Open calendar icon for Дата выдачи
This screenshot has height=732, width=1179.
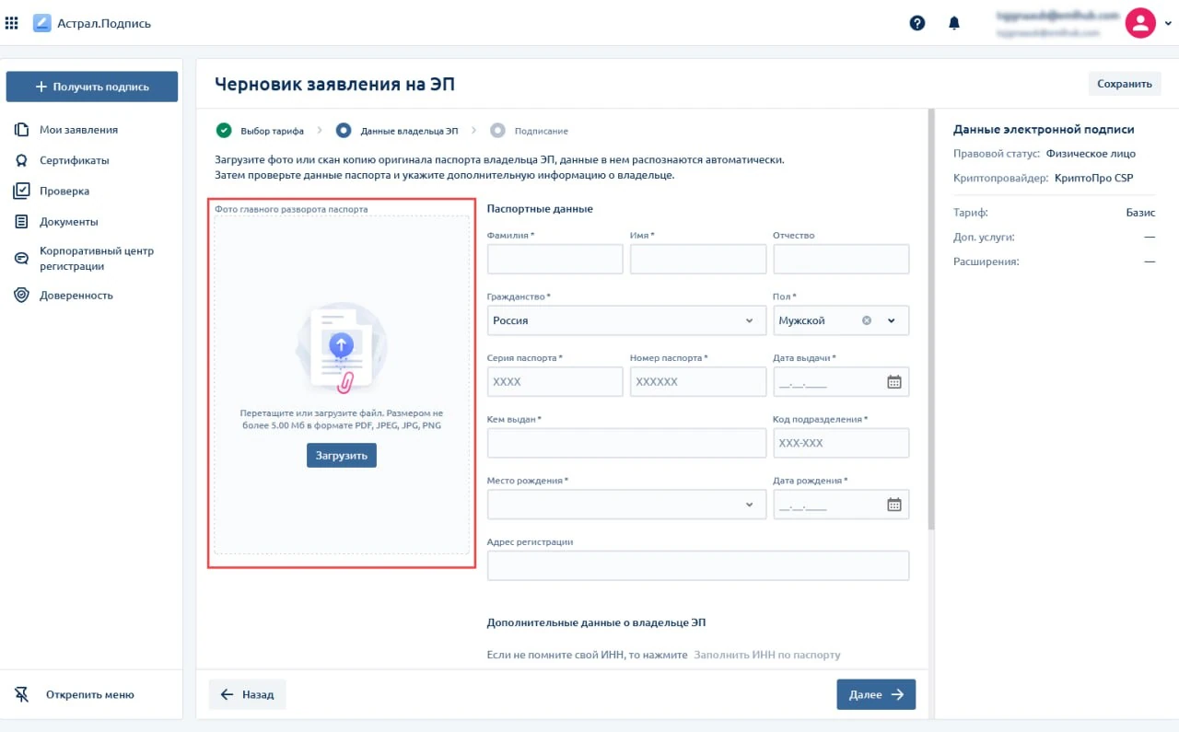point(893,382)
